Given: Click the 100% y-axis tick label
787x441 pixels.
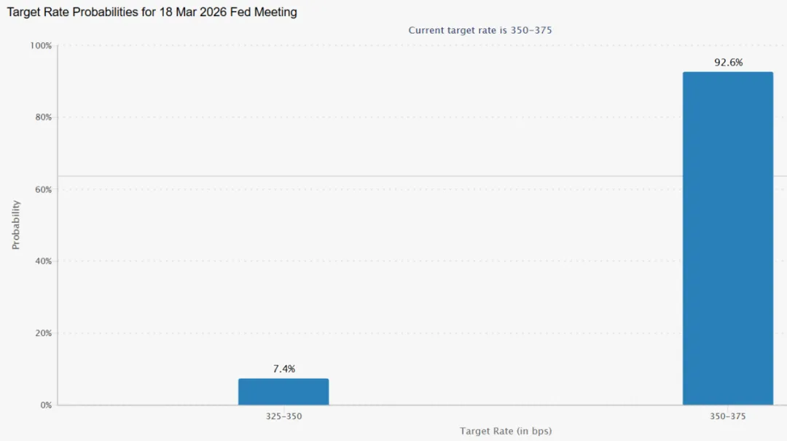Looking at the screenshot, I should pos(41,46).
